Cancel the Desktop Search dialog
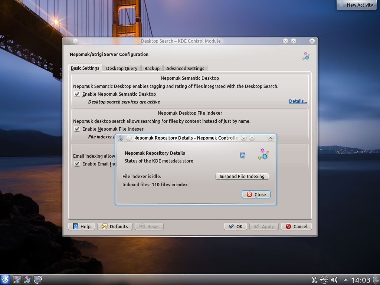 coord(297,226)
